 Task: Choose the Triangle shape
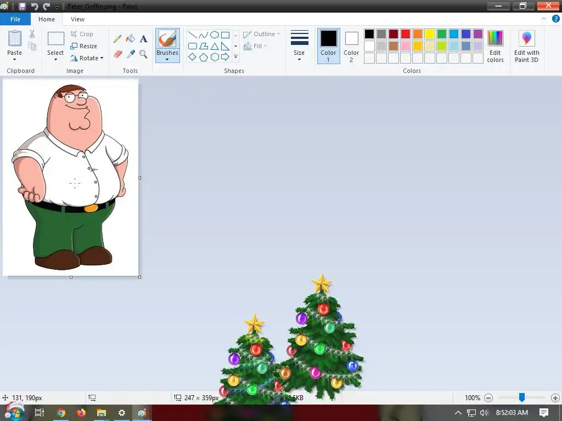(215, 46)
